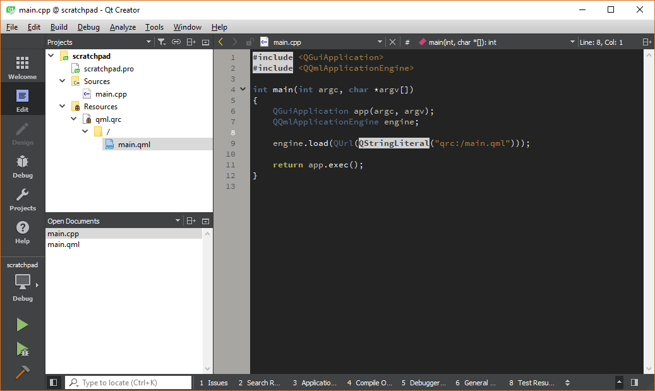Open the Welcome mode
Screen dimensions: 655x391
click(x=22, y=68)
